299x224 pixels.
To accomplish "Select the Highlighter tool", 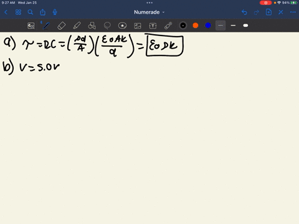I will (77, 26).
